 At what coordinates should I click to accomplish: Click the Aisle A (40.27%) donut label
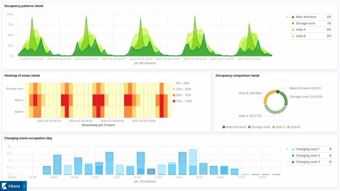(250, 116)
